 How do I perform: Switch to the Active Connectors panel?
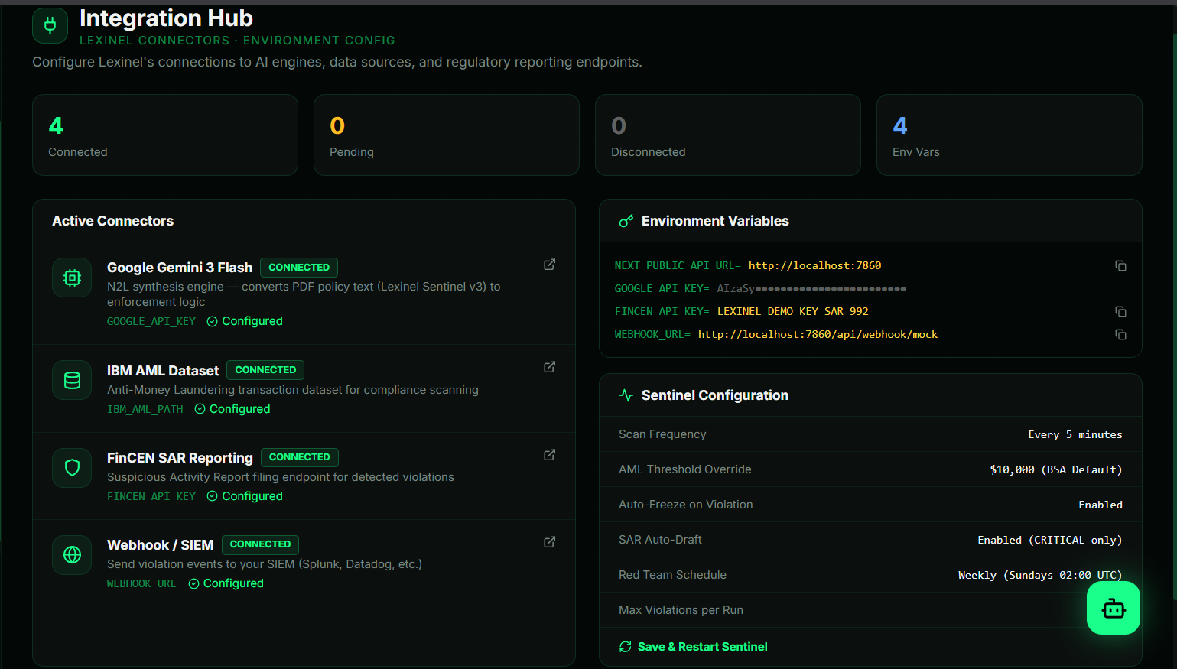click(x=112, y=220)
